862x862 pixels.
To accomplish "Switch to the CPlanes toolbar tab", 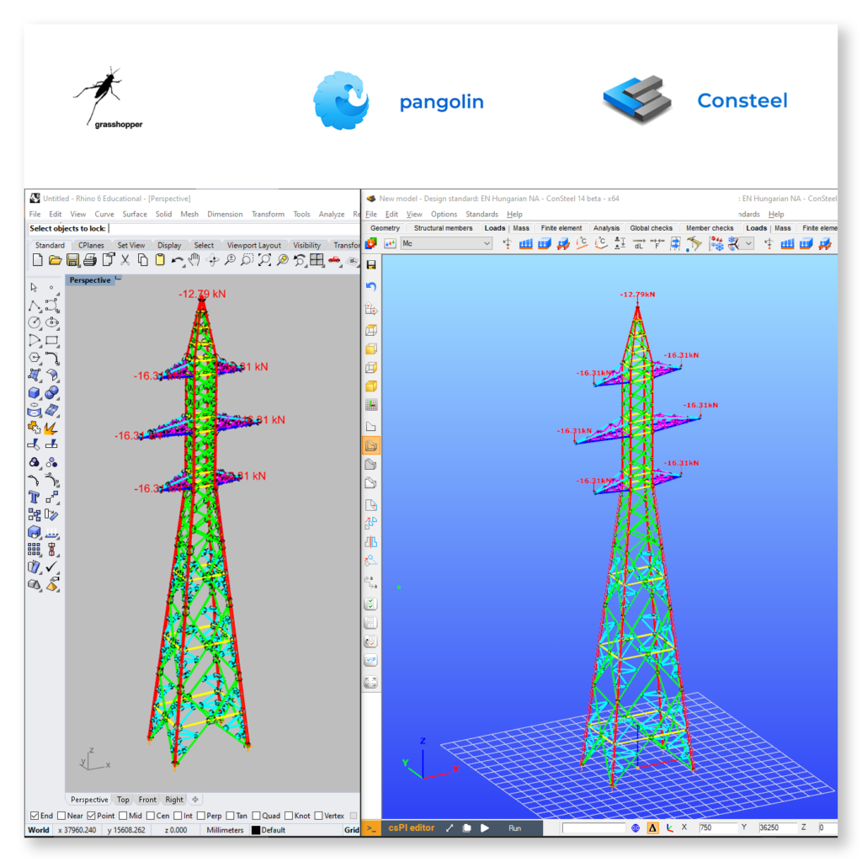I will coord(91,245).
